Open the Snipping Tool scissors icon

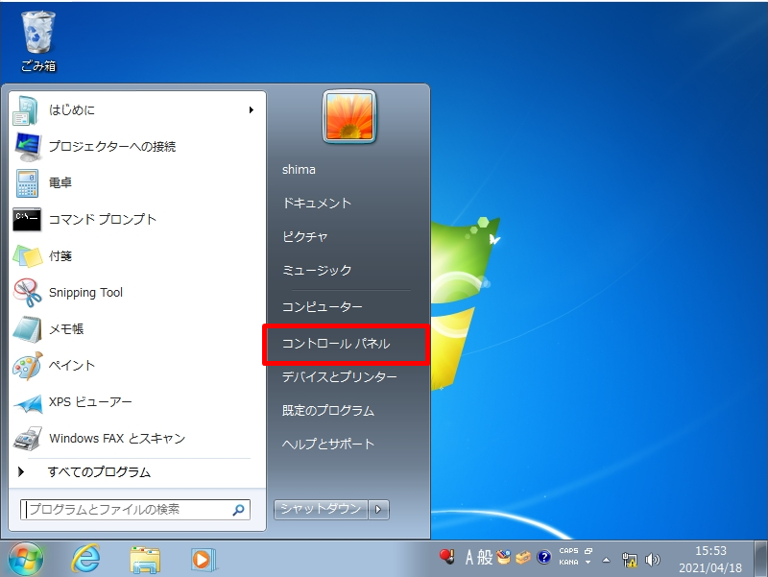click(28, 293)
